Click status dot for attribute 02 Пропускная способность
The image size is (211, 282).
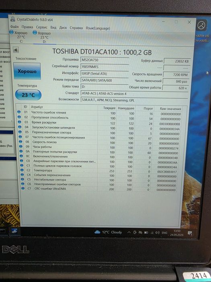tap(19, 117)
